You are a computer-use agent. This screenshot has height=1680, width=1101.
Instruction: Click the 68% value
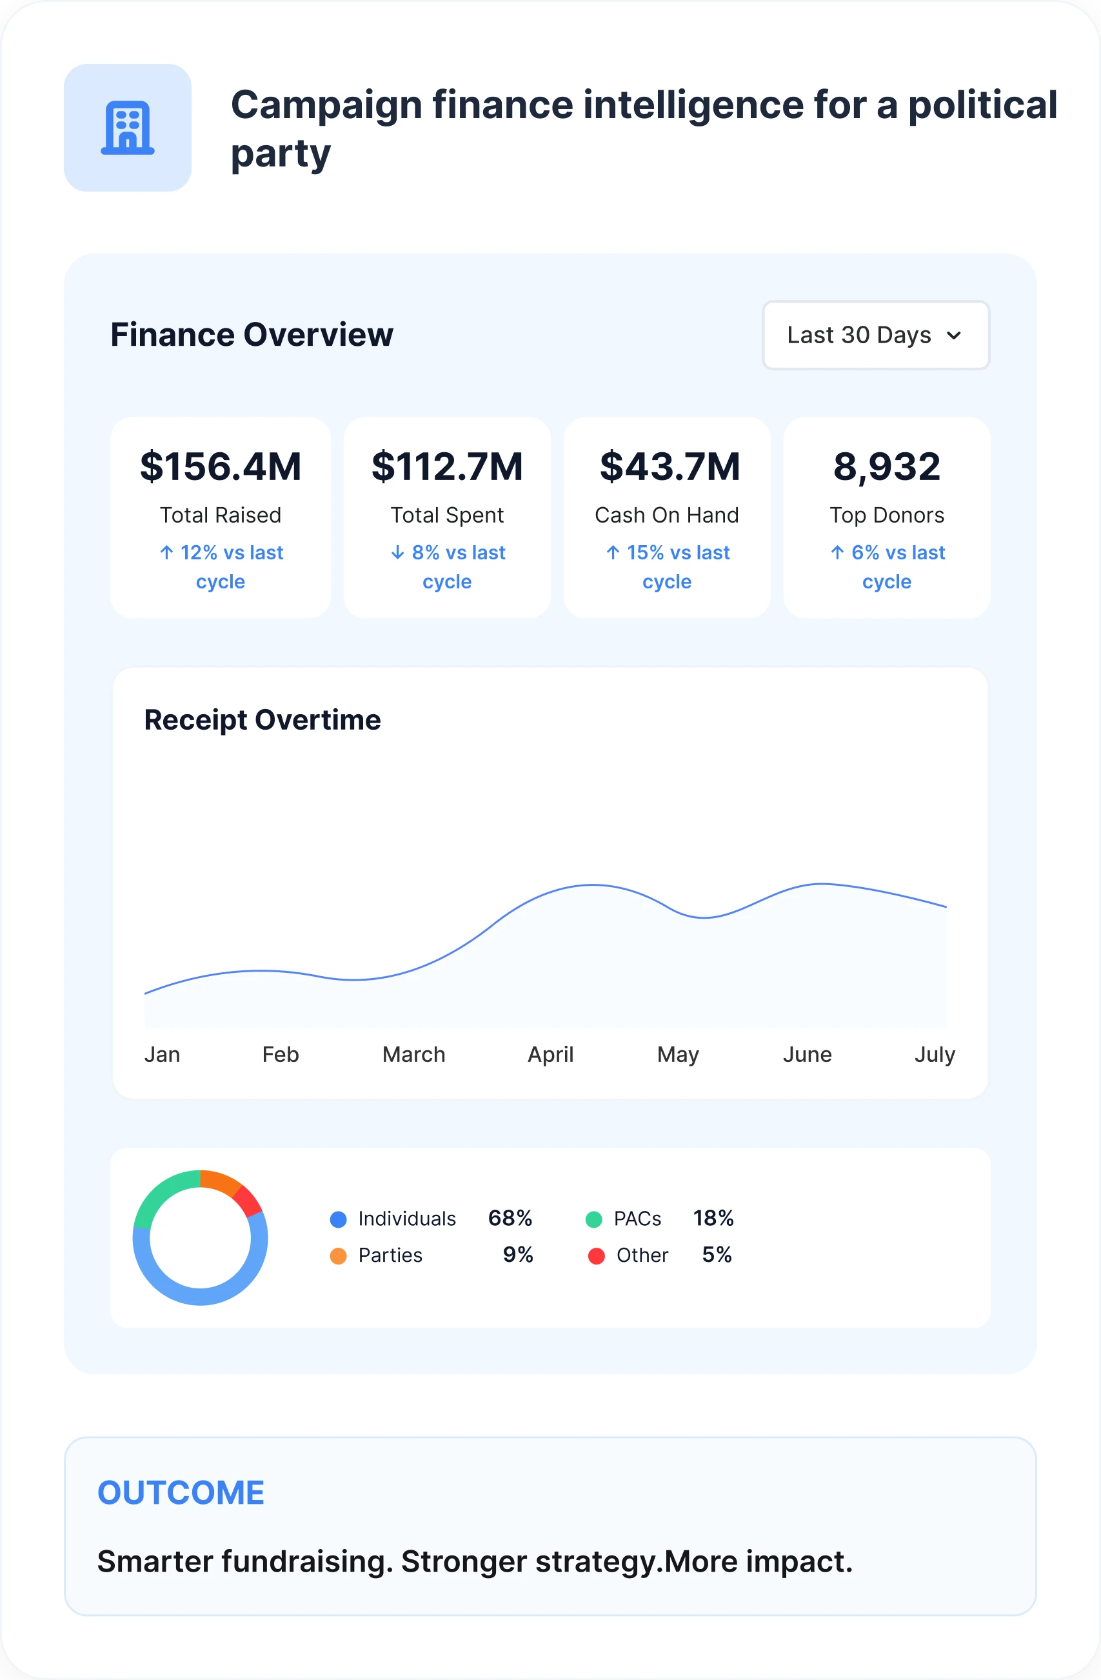[x=510, y=1218]
